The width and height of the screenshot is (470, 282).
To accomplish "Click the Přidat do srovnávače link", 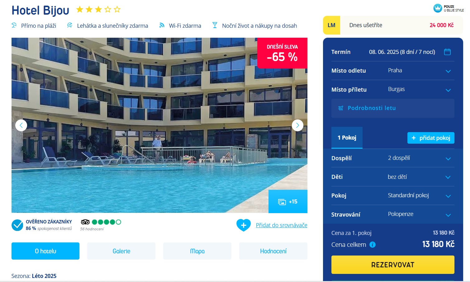I will coord(282,225).
